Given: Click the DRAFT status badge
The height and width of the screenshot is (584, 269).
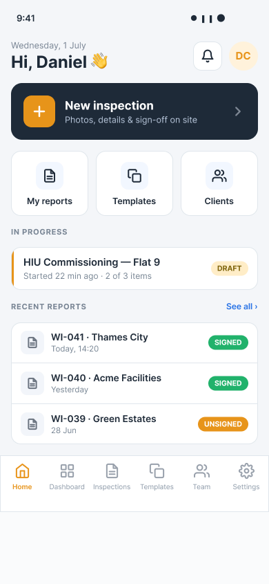Looking at the screenshot, I should click(x=230, y=268).
